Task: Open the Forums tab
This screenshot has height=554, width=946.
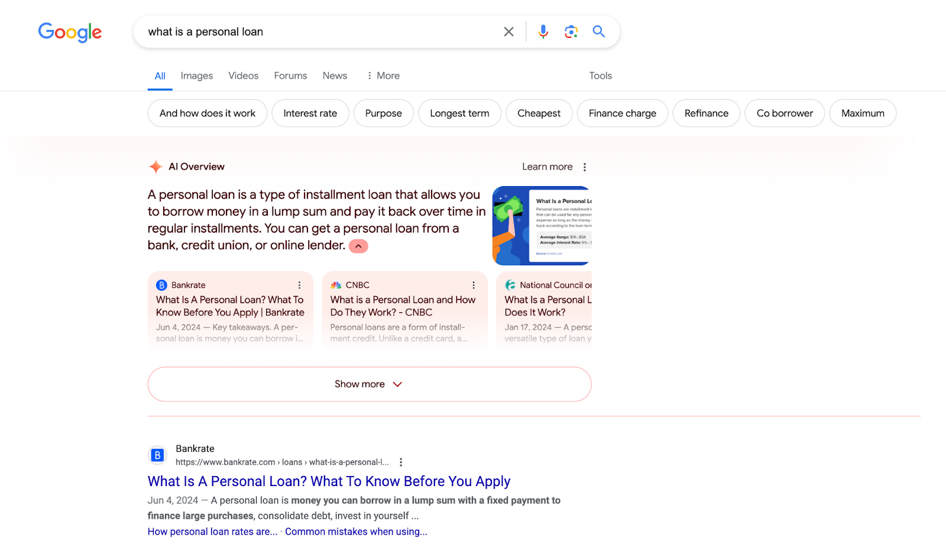Action: 290,76
